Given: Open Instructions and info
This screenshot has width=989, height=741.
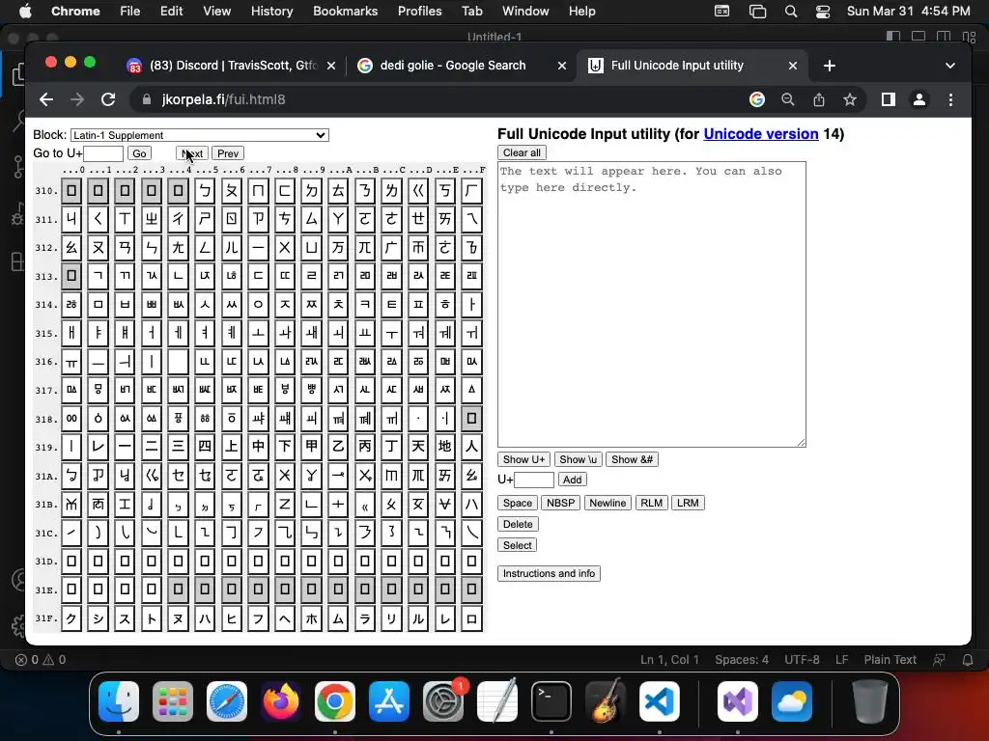Looking at the screenshot, I should [549, 573].
